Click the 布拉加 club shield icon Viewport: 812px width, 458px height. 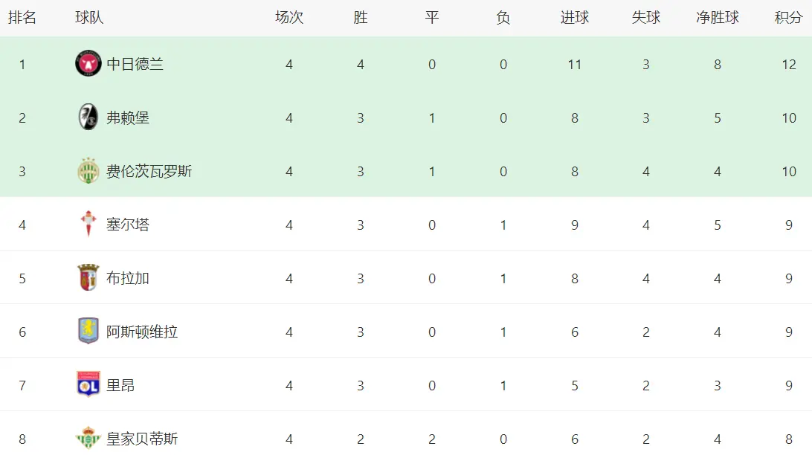(x=88, y=278)
